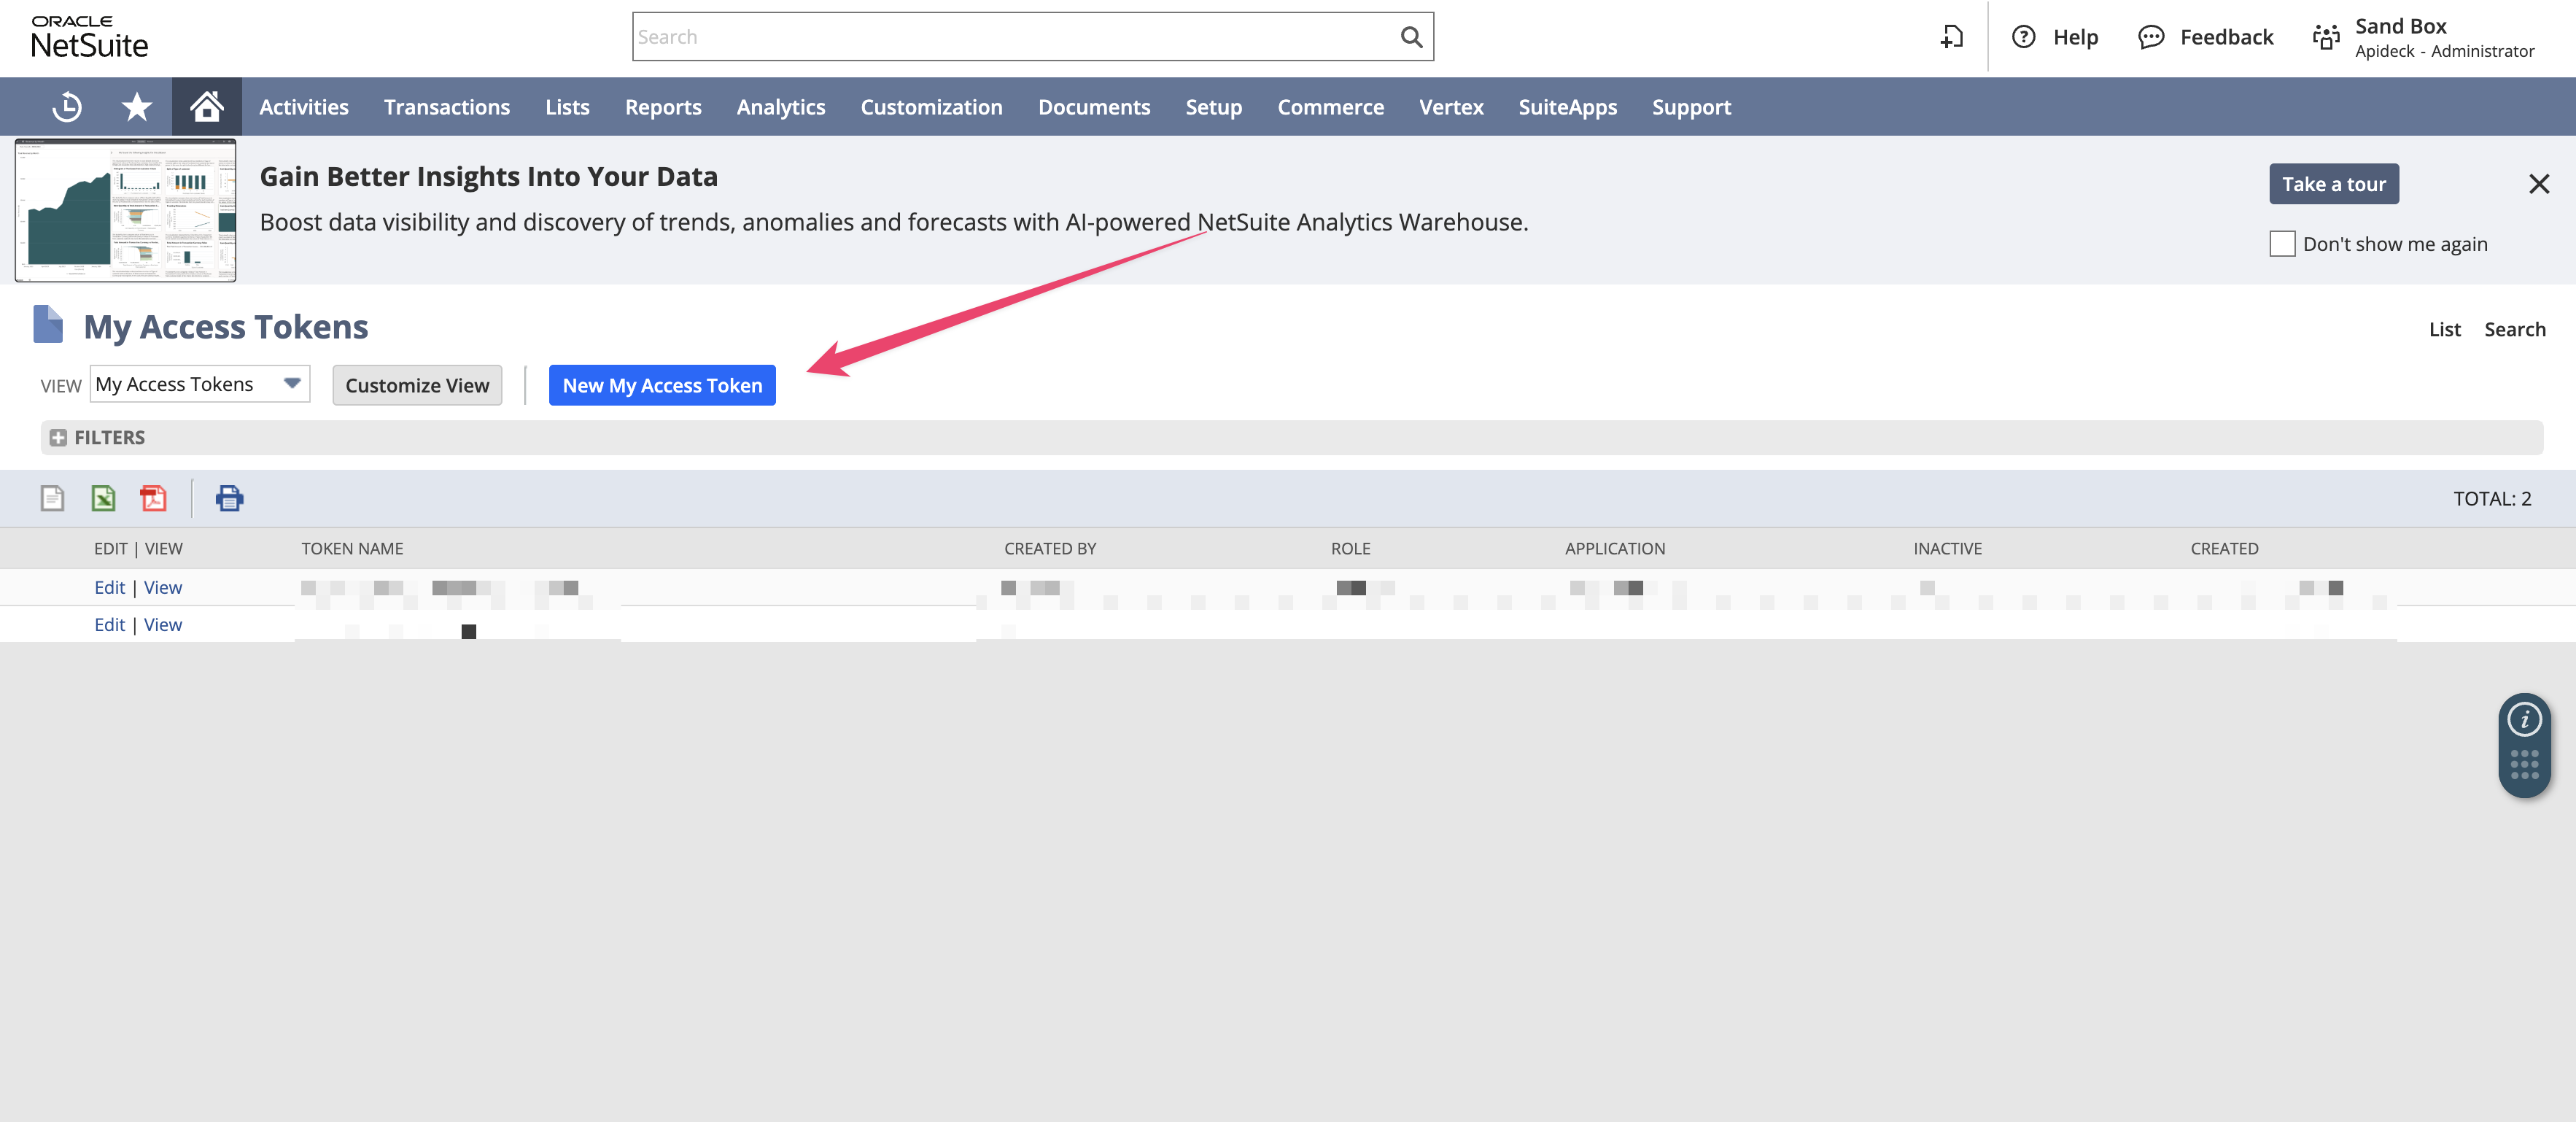
Task: Click the My Access Tokens page icon
Action: point(48,325)
